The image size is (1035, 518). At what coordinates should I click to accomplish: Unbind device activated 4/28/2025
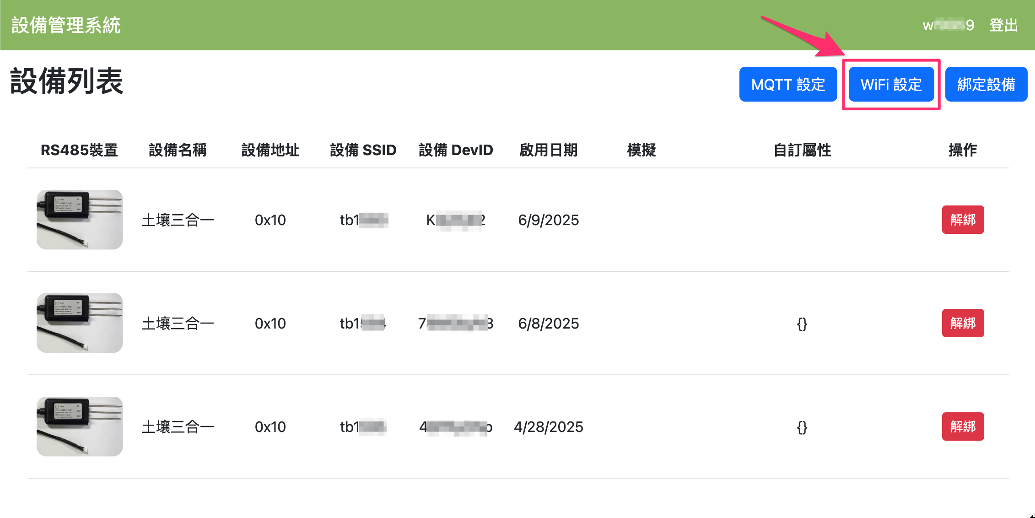962,426
